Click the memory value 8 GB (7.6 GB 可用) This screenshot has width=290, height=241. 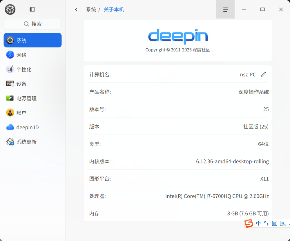point(248,213)
